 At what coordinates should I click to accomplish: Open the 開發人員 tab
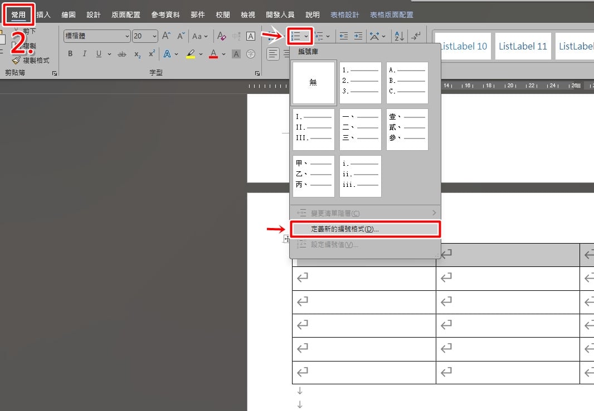(280, 15)
